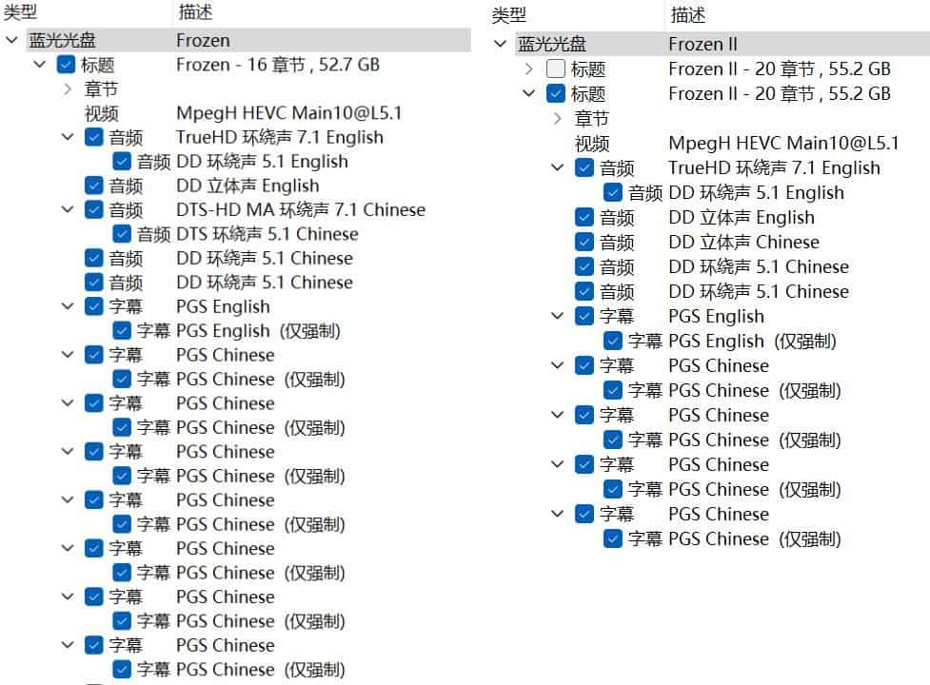Collapse the DTS-HD MA 7.1 Chinese audio node

point(68,209)
